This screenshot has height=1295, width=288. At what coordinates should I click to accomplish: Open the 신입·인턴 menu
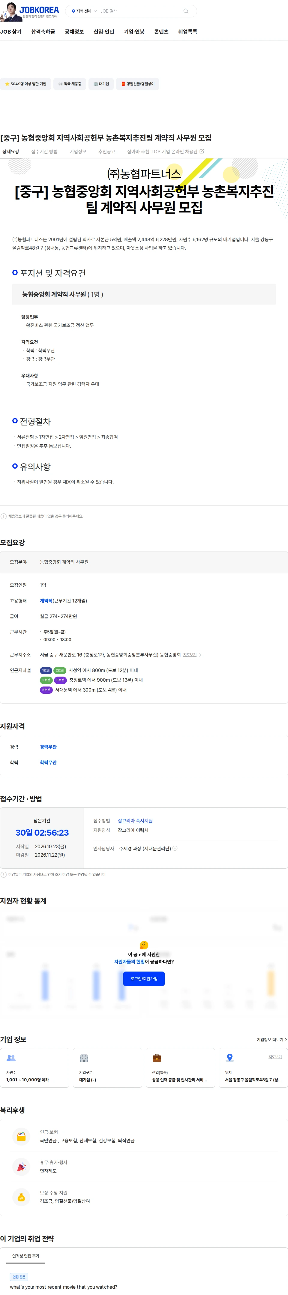103,32
